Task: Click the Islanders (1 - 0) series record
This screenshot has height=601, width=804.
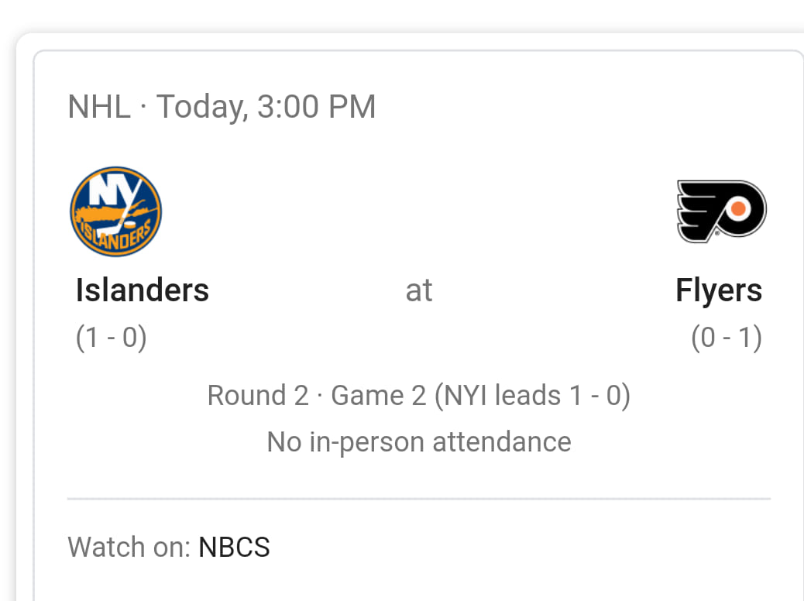Action: coord(112,338)
